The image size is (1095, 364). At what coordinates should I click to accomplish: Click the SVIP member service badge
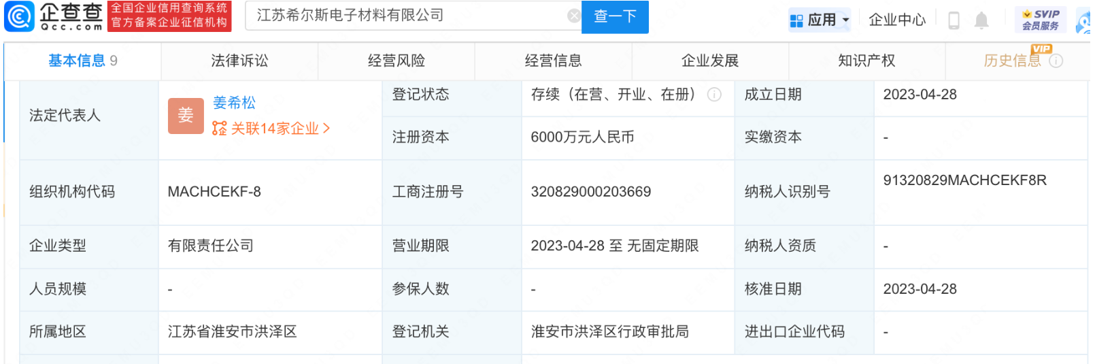coord(1041,20)
